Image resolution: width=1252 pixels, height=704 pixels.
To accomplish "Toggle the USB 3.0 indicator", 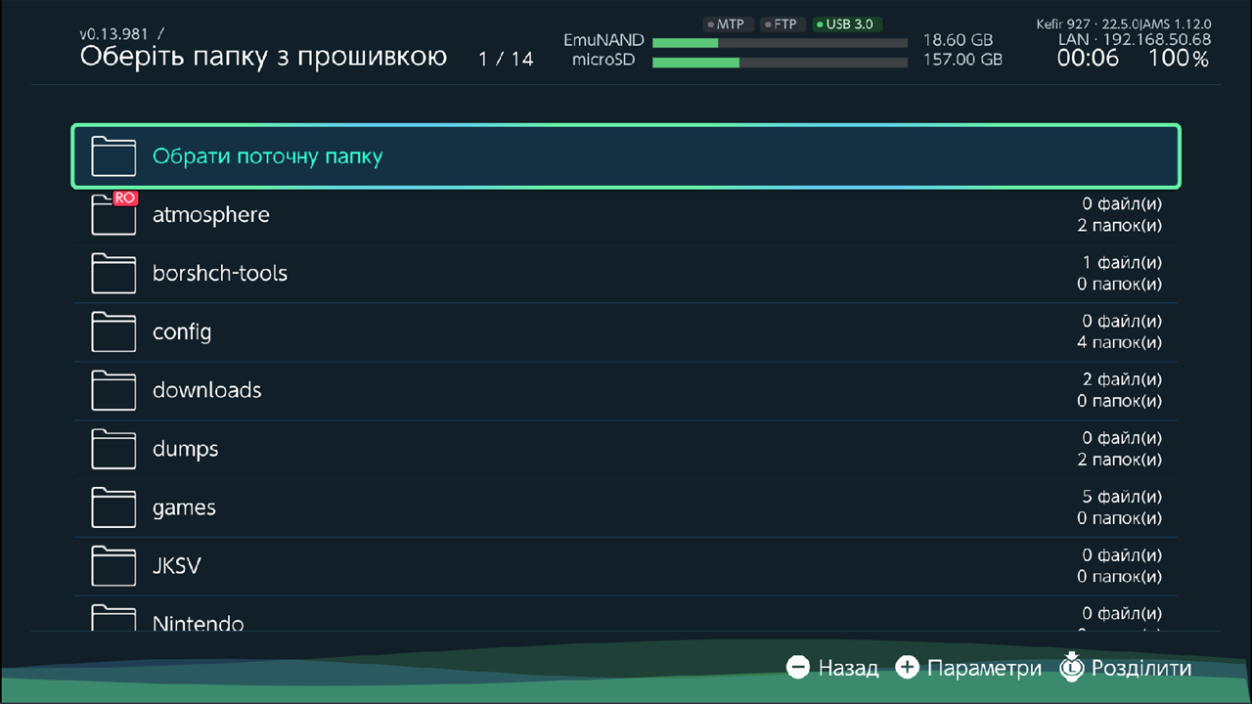I will click(847, 24).
